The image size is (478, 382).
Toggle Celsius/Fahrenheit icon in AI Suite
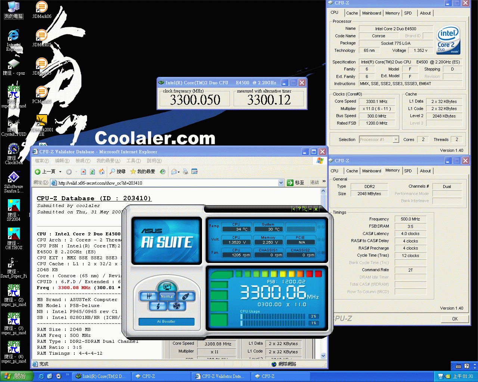[x=305, y=209]
